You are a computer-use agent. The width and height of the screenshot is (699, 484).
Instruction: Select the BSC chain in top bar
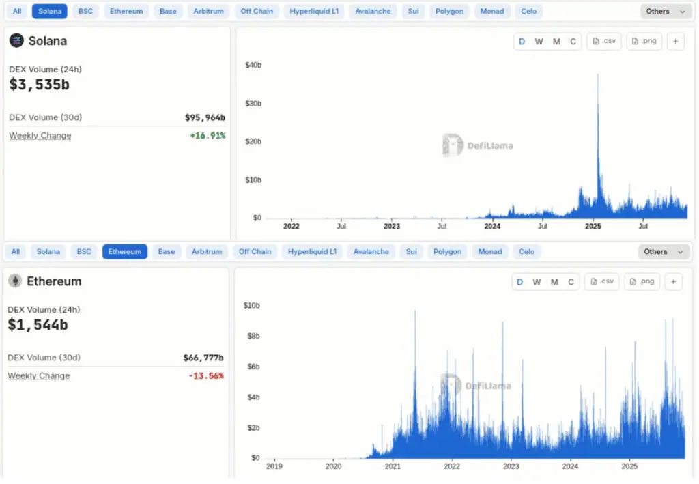tap(86, 12)
